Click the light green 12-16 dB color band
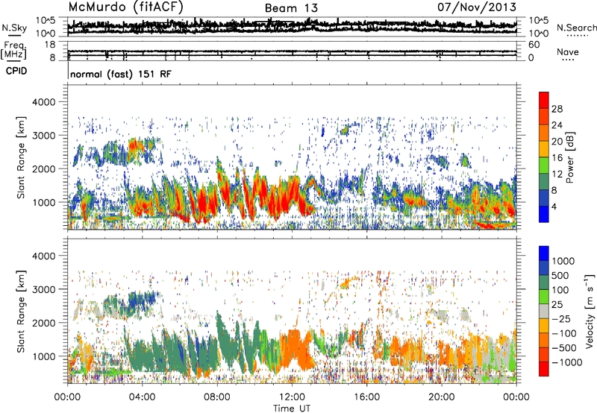597x413 pixels. 544,165
